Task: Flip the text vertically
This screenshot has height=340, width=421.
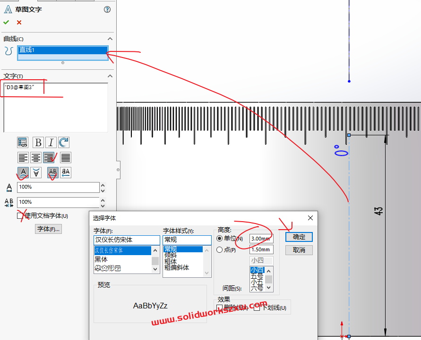Action: tap(36, 173)
